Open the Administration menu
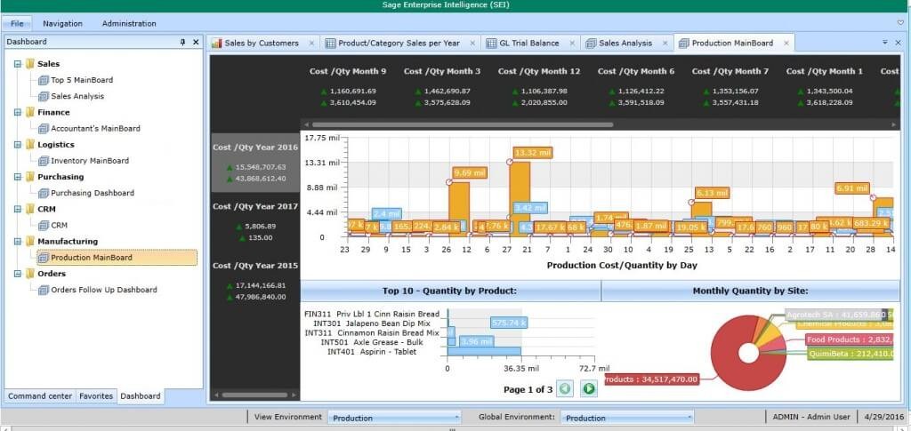Screen dimensions: 911x431 129,23
